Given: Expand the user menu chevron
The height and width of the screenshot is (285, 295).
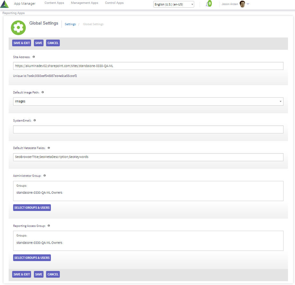Looking at the screenshot, I should pos(248,4).
